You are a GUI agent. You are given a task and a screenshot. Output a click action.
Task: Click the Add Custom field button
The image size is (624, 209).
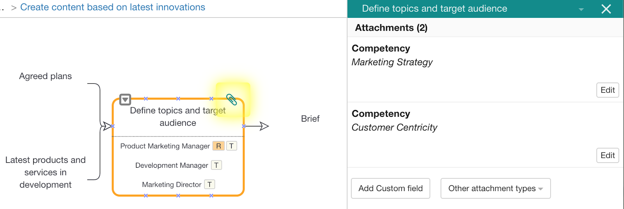(x=390, y=189)
